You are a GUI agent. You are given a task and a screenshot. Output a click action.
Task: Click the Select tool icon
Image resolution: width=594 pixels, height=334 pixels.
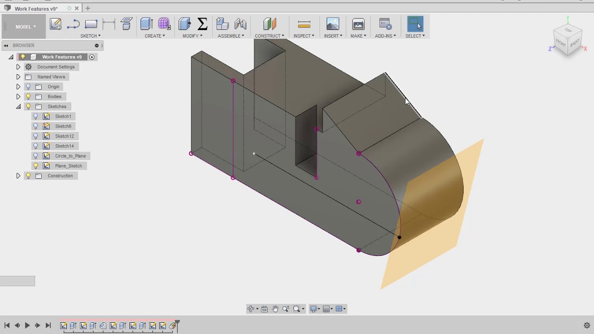click(415, 24)
